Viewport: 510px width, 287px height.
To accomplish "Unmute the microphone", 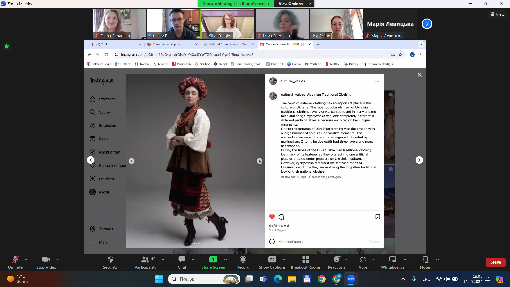I will point(15,262).
